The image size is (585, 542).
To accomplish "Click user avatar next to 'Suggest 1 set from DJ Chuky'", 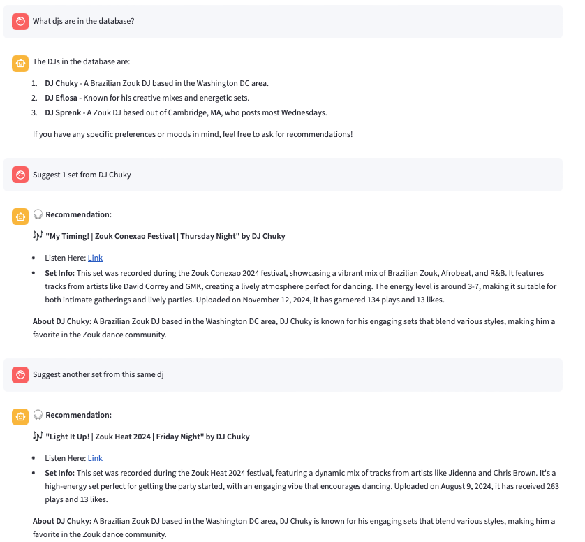I will pyautogui.click(x=20, y=175).
